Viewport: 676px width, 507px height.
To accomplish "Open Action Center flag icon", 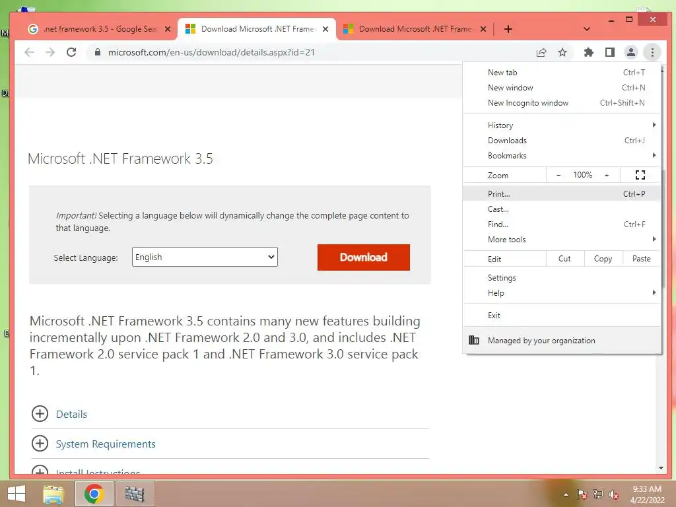I will (x=582, y=494).
